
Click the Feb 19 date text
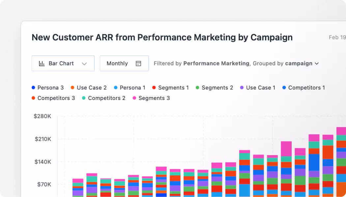337,37
